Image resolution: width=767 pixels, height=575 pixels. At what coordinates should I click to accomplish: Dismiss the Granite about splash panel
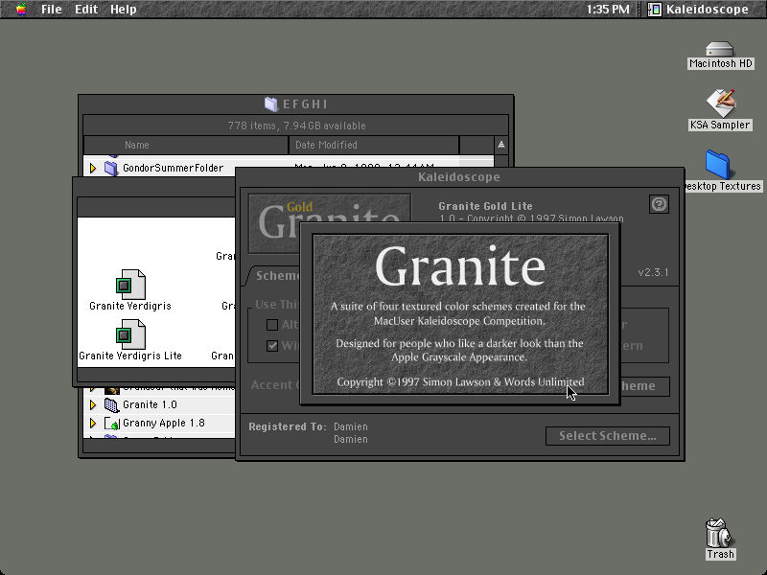click(x=460, y=314)
